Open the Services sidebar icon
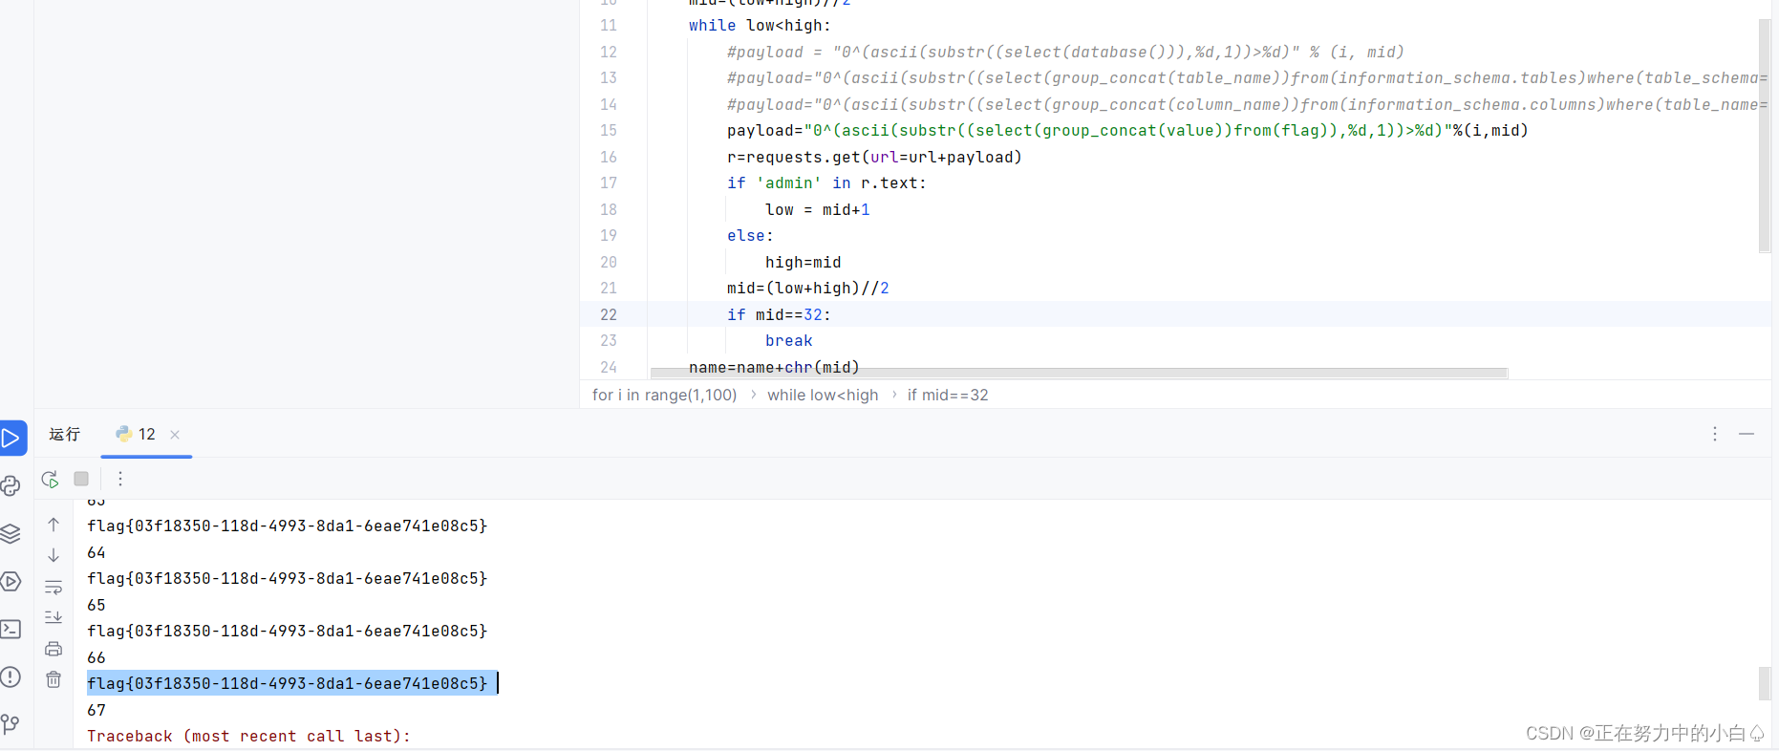 point(11,582)
